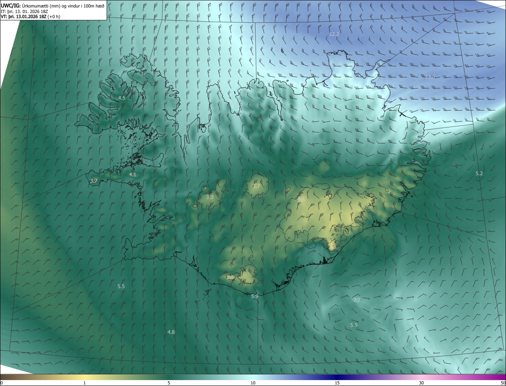Click the 5.5 value label over the southwest sea
The width and height of the screenshot is (506, 386).
coord(121,286)
